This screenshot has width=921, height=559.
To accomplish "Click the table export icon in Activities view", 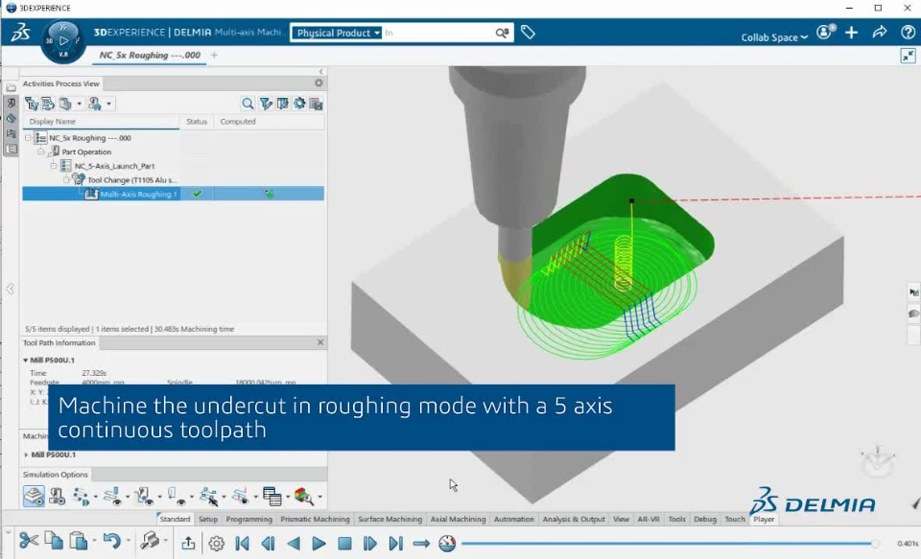I will (x=316, y=104).
